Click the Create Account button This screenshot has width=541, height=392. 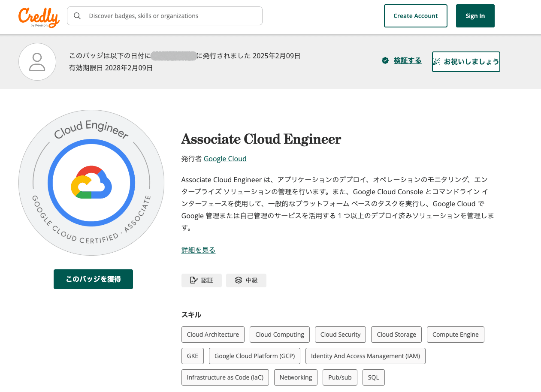click(416, 16)
